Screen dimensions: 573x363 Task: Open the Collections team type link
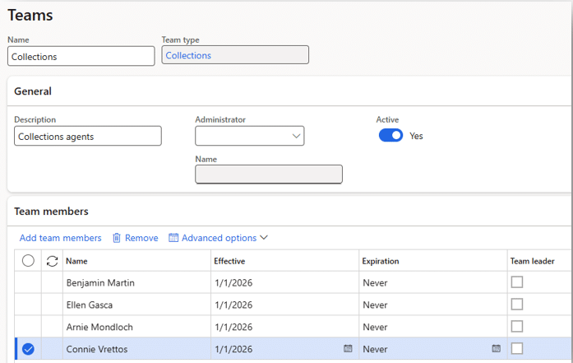click(188, 56)
